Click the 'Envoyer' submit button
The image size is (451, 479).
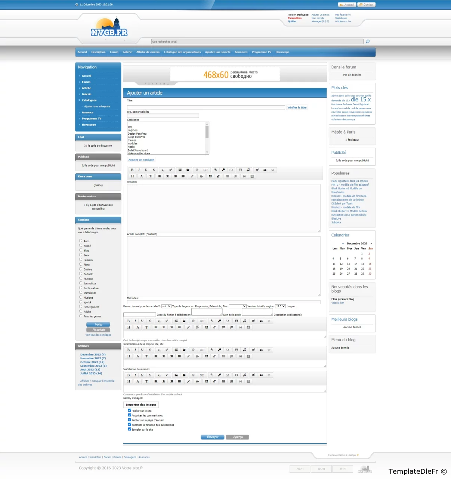(213, 437)
